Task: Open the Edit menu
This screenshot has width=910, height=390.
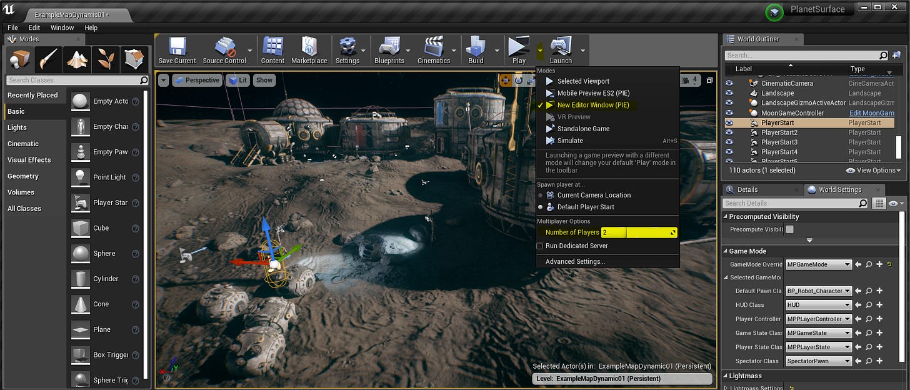Action: (34, 28)
